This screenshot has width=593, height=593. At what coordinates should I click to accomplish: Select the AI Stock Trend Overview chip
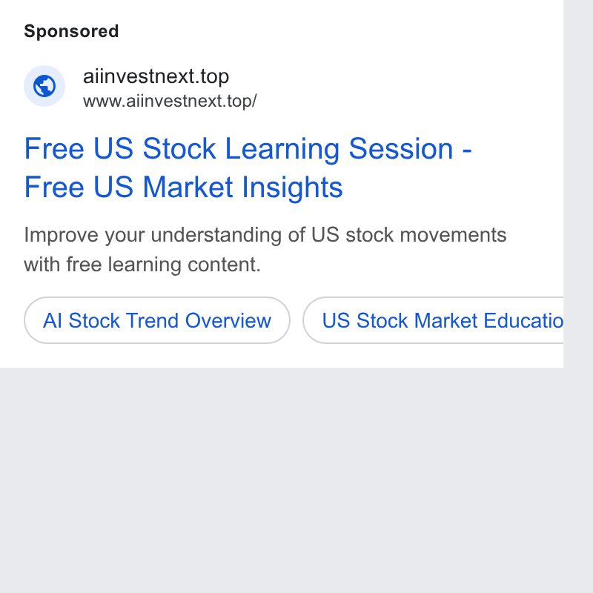[x=157, y=320]
